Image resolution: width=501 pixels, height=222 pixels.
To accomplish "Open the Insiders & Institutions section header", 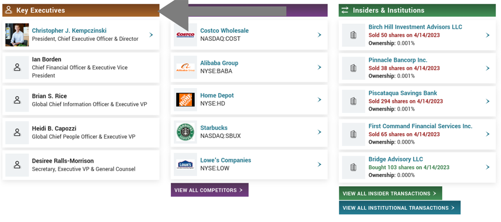I will point(389,10).
